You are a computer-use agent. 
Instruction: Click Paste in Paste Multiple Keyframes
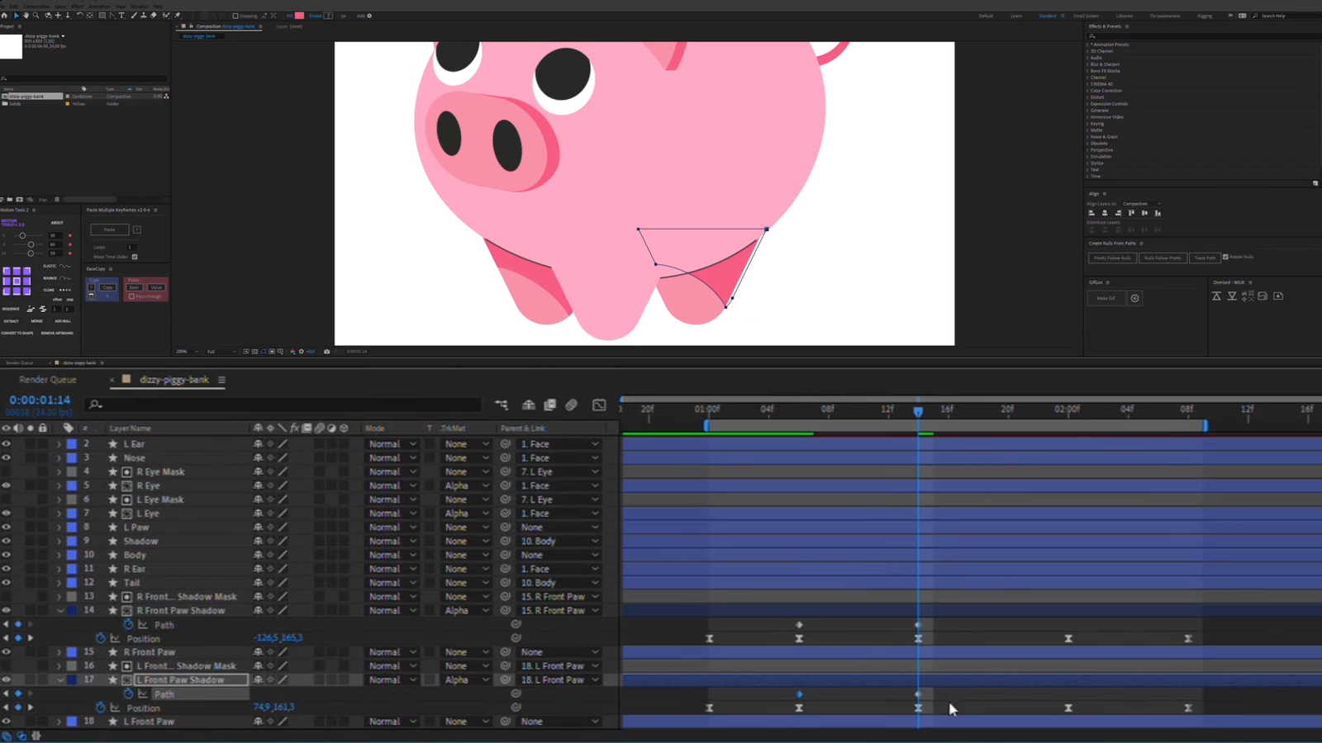pos(109,230)
